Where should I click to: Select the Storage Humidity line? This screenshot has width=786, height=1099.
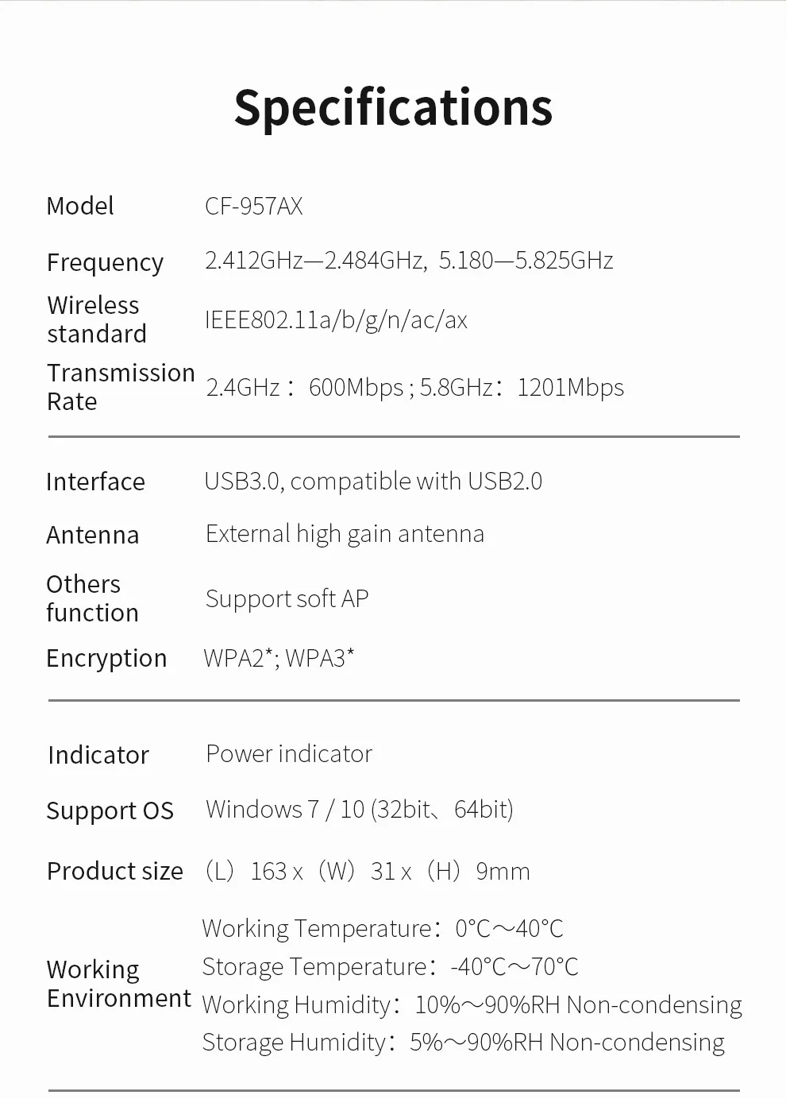coord(464,1043)
